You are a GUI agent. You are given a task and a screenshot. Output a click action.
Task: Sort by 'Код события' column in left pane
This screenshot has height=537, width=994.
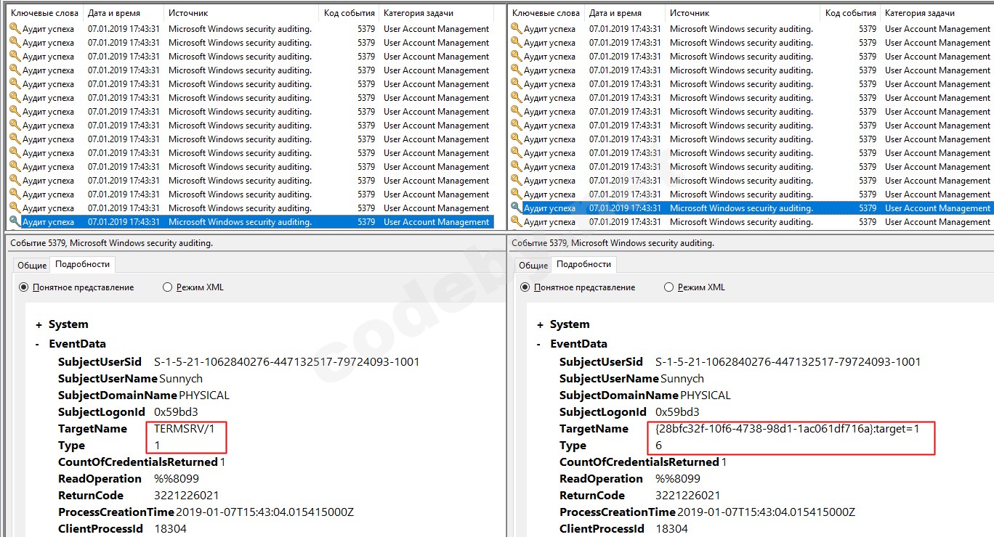coord(349,13)
